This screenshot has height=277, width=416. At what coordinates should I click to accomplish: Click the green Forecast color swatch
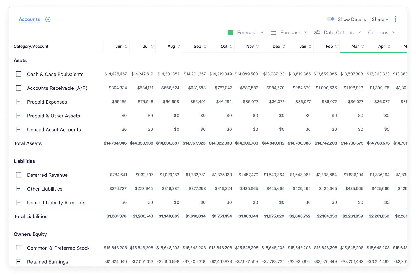click(x=230, y=32)
